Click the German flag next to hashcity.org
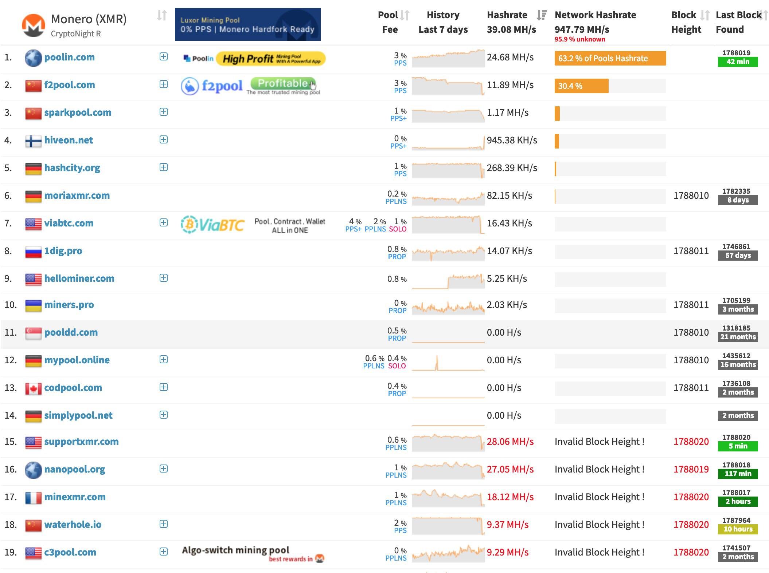769x573 pixels. pos(34,169)
